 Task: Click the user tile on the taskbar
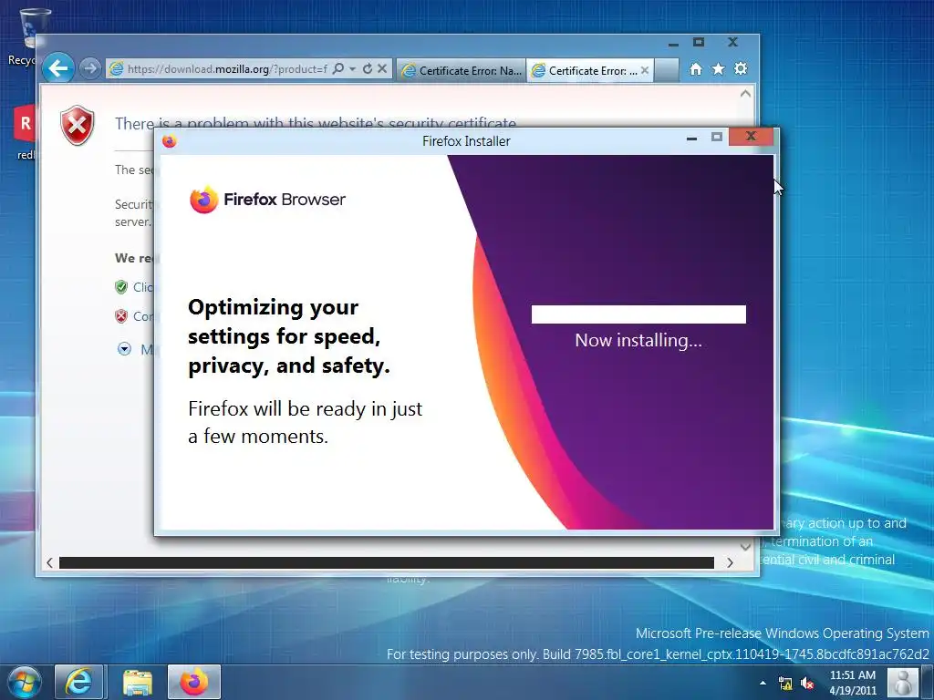[x=903, y=682]
